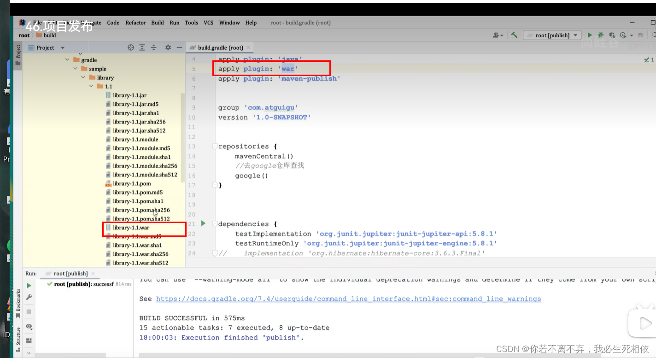This screenshot has width=656, height=358.
Task: Hide the Project panel with minus icon
Action: [x=179, y=47]
